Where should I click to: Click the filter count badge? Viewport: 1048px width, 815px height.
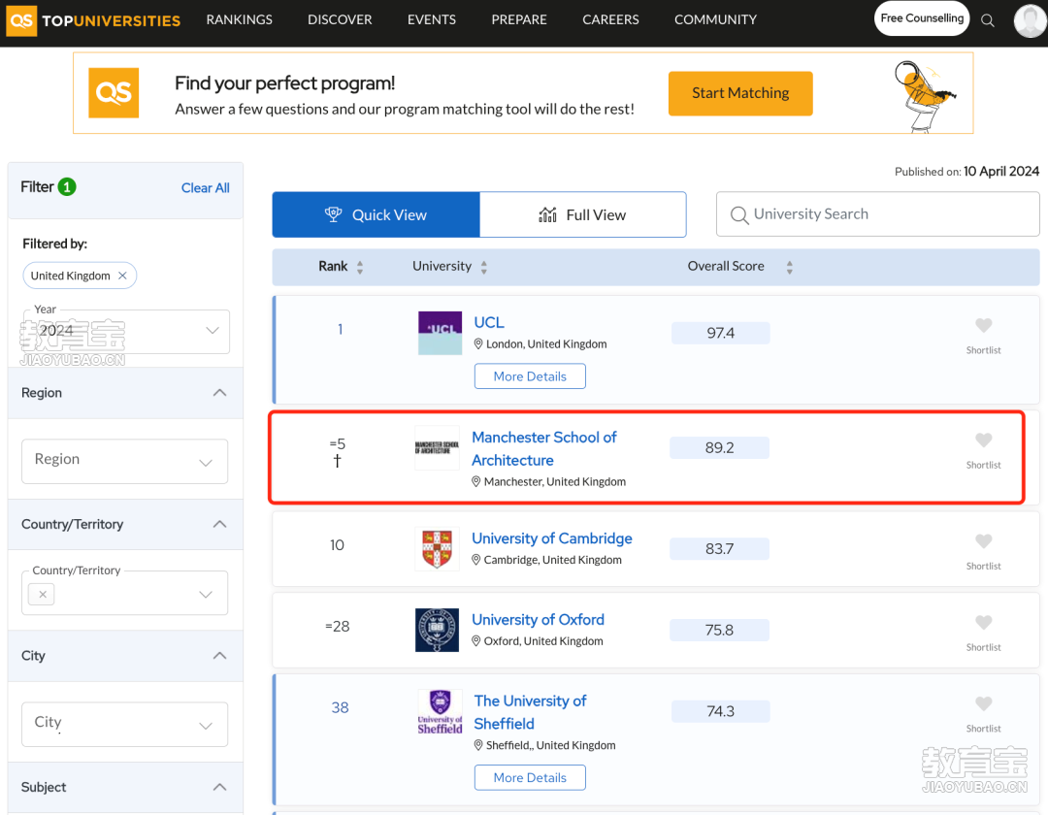point(67,187)
